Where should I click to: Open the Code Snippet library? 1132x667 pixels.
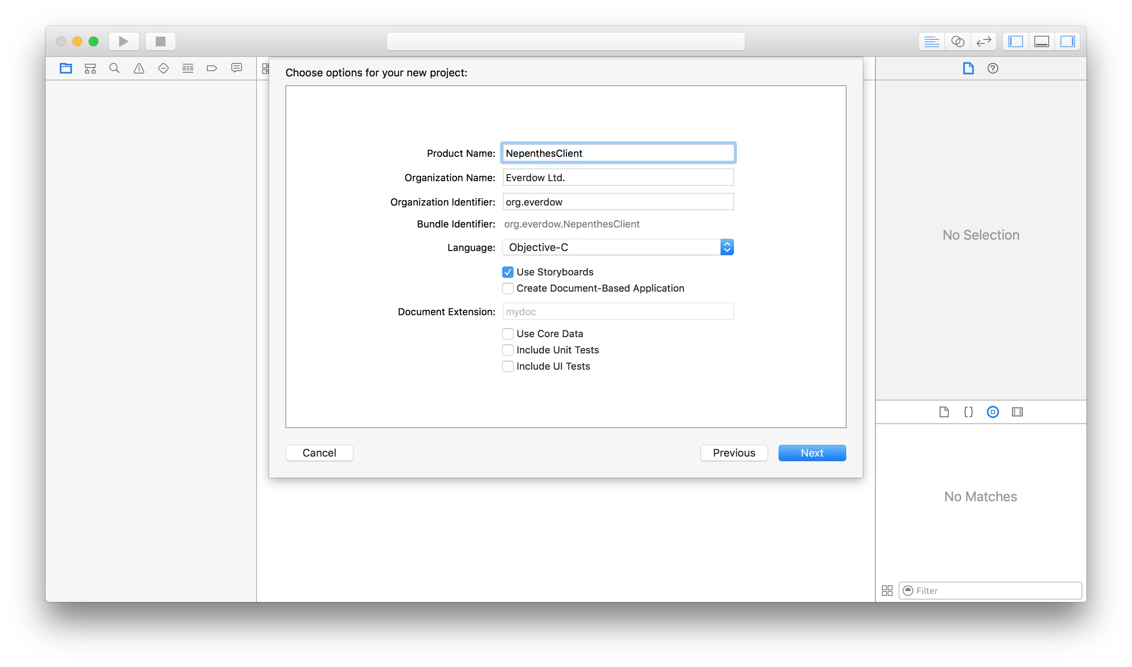[968, 412]
